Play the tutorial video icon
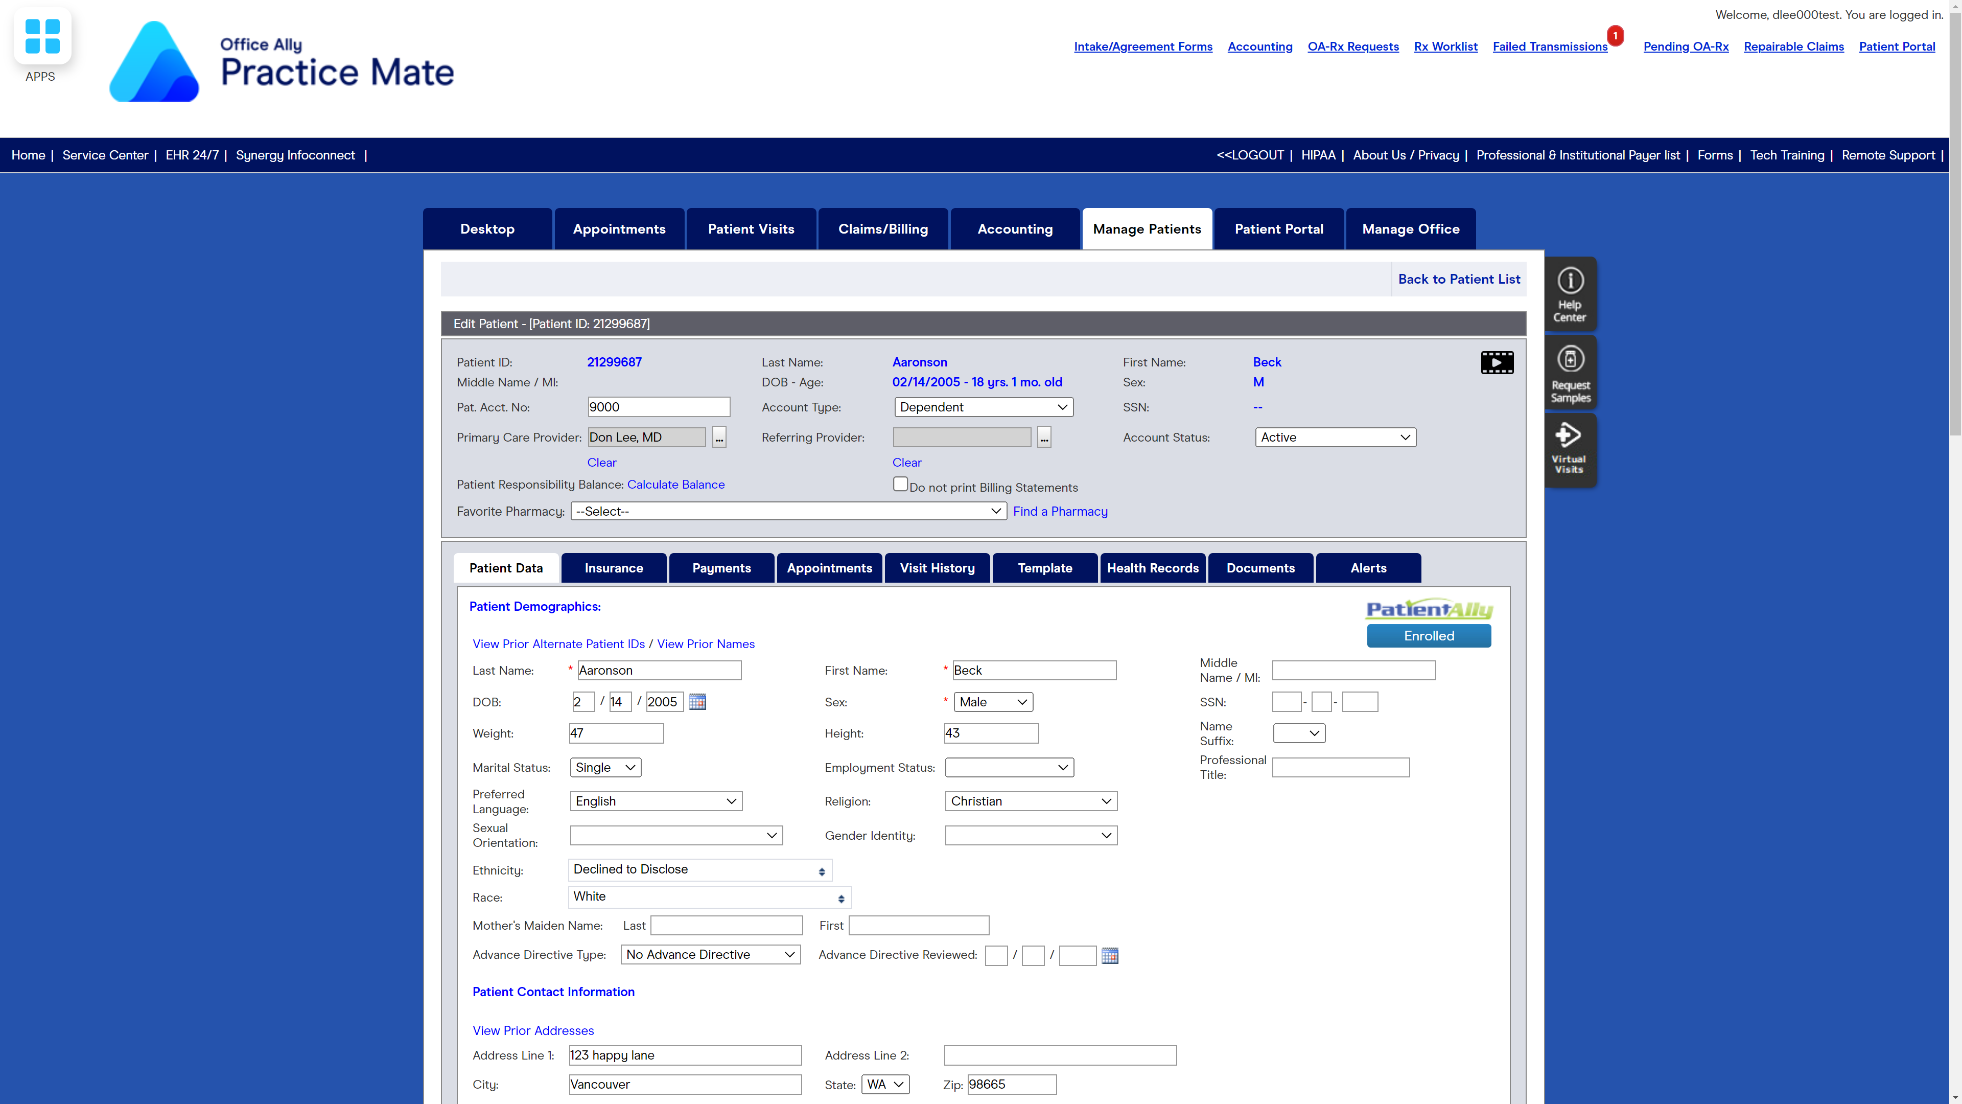This screenshot has height=1104, width=1962. (x=1497, y=363)
